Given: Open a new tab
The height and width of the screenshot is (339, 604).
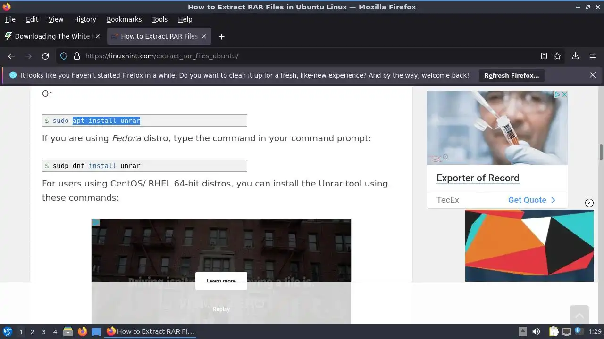Looking at the screenshot, I should (221, 36).
